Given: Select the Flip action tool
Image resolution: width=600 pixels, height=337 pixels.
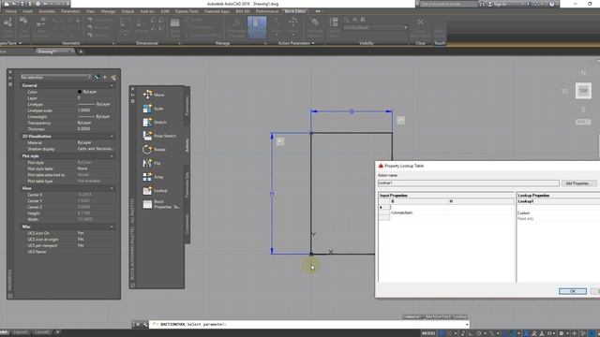Looking at the screenshot, I should [x=152, y=163].
